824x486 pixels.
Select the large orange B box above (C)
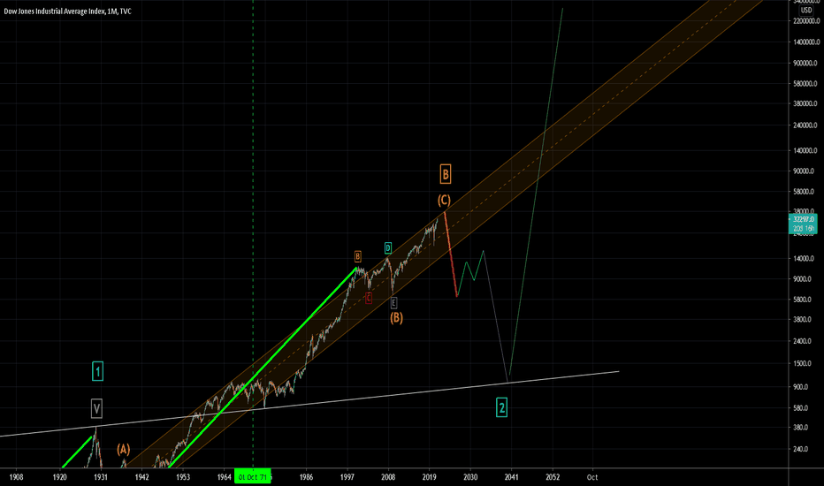445,174
